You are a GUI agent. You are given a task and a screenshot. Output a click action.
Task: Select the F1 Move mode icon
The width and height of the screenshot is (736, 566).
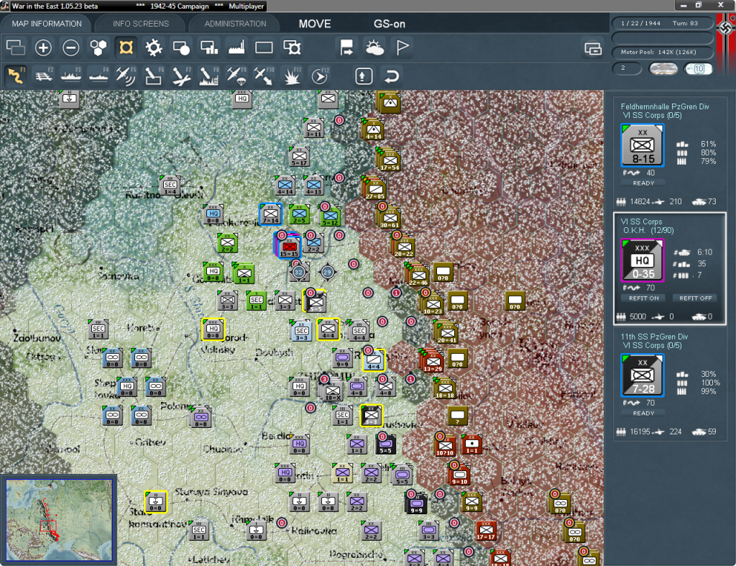[16, 76]
